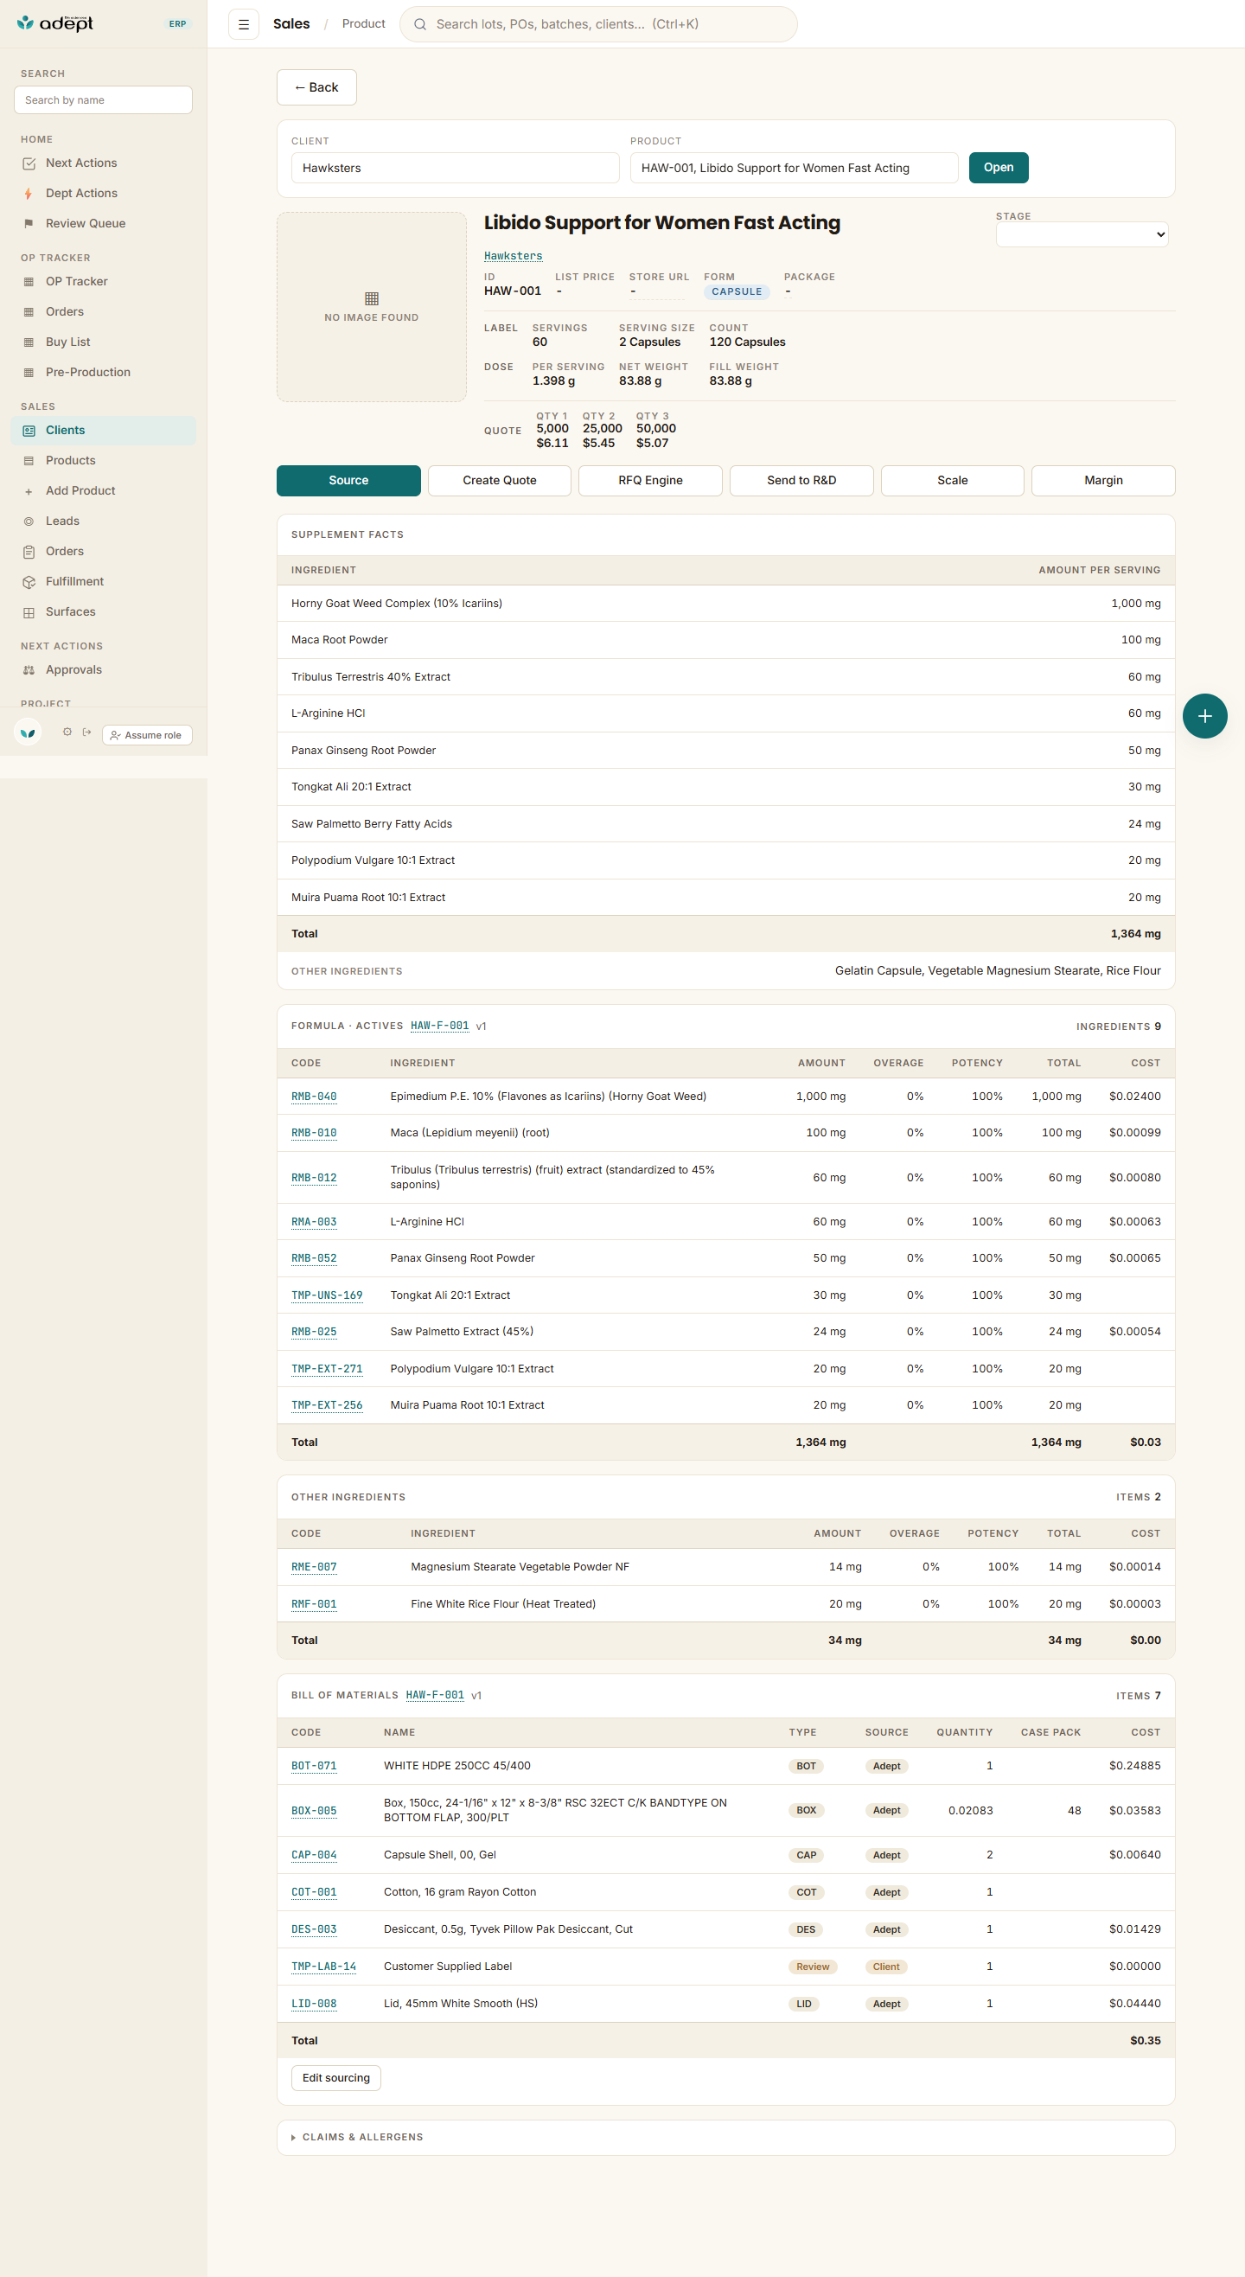The width and height of the screenshot is (1245, 2277).
Task: Click the Sales breadcrumb in top bar
Action: (291, 24)
